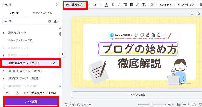Duplicate the selected text element
The width and height of the screenshot is (202, 107).
coord(153,35)
